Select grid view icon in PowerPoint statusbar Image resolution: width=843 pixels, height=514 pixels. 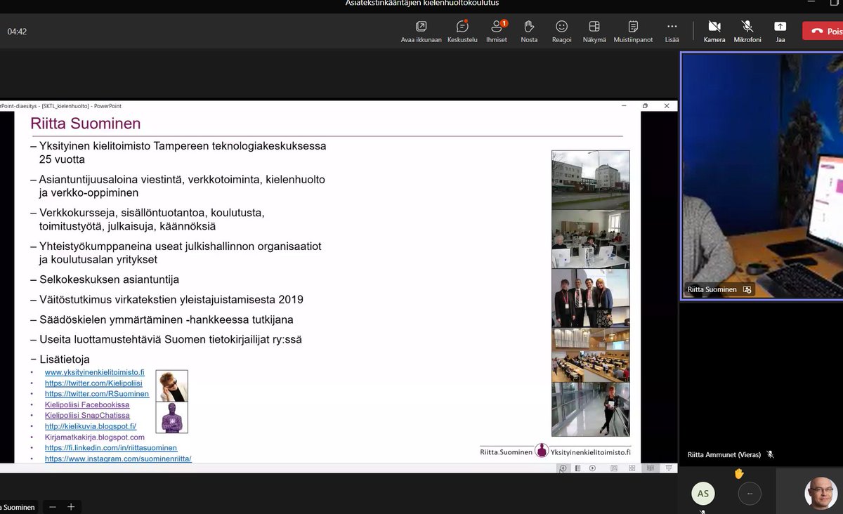(x=632, y=467)
